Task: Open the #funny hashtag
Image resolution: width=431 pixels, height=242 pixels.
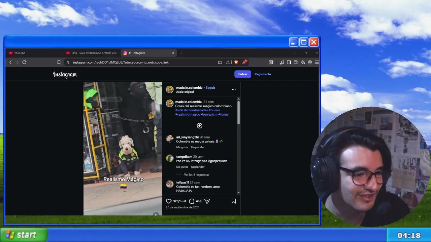Action: 224,115
